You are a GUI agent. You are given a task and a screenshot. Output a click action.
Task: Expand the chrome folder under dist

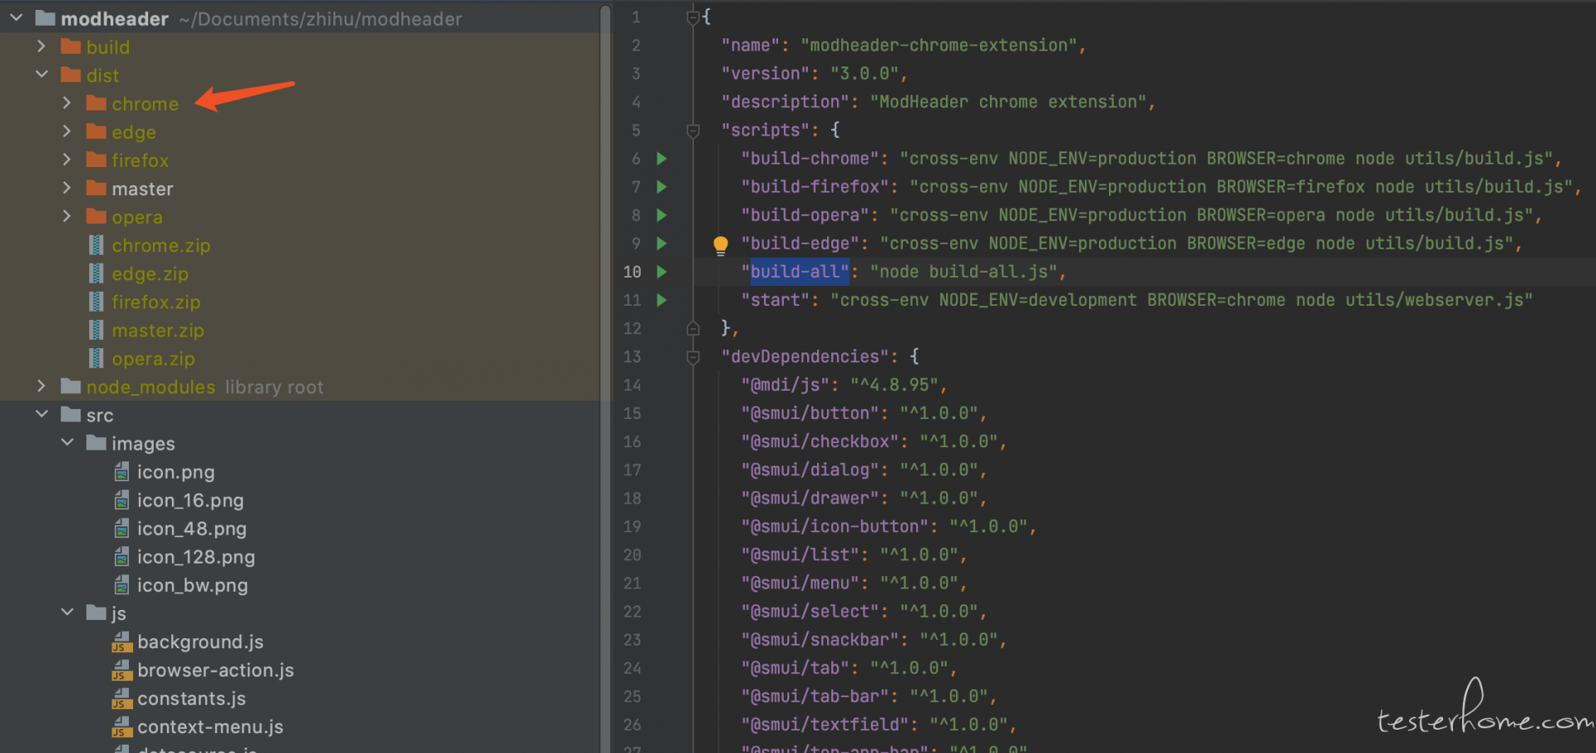tap(66, 103)
